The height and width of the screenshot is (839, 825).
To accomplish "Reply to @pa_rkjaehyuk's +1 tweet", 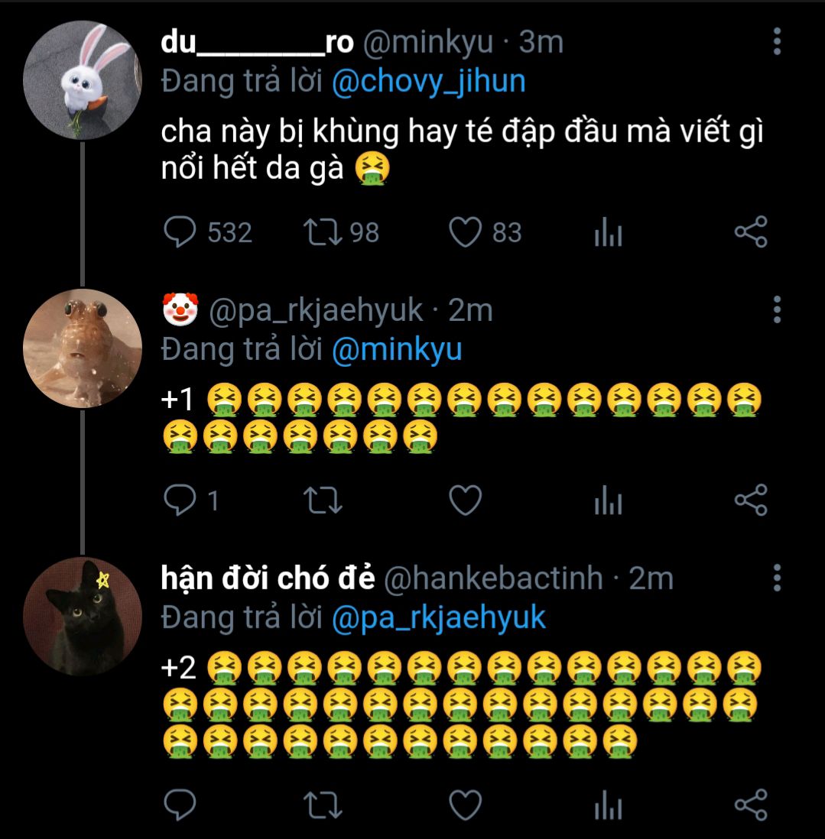I will pyautogui.click(x=180, y=500).
